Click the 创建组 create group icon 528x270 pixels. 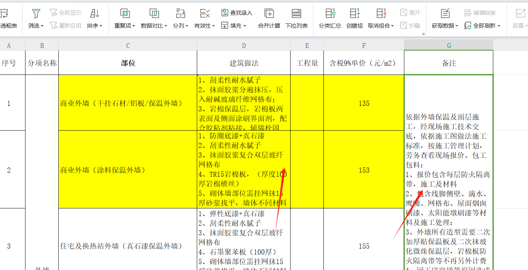coord(354,13)
